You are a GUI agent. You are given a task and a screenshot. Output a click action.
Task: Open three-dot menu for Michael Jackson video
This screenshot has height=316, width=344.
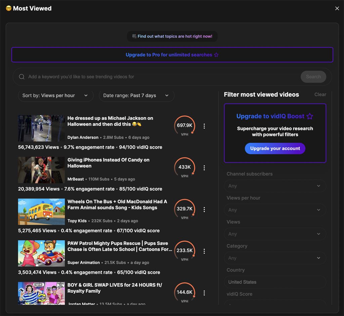point(204,126)
